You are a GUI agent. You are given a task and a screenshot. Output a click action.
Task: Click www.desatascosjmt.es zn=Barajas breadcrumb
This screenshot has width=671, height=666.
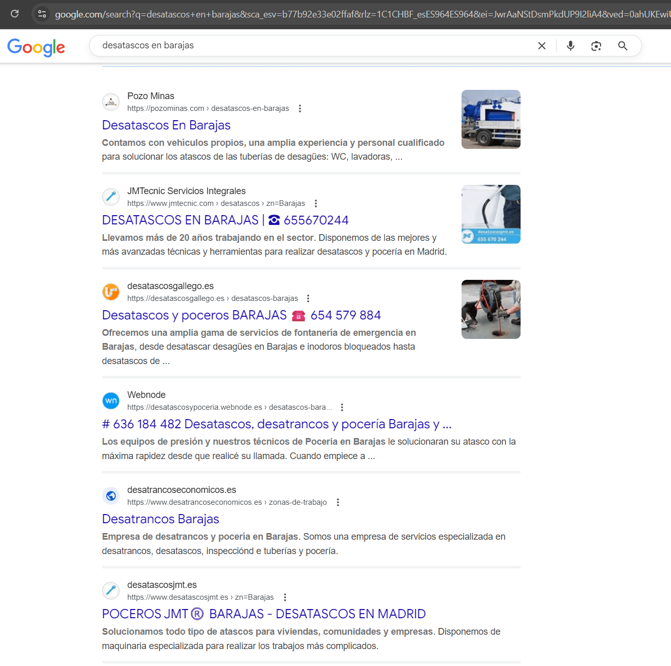pyautogui.click(x=200, y=597)
